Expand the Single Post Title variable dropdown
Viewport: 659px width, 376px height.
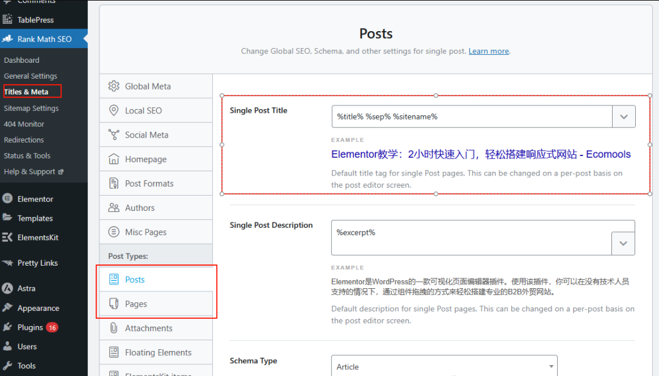pyautogui.click(x=623, y=116)
